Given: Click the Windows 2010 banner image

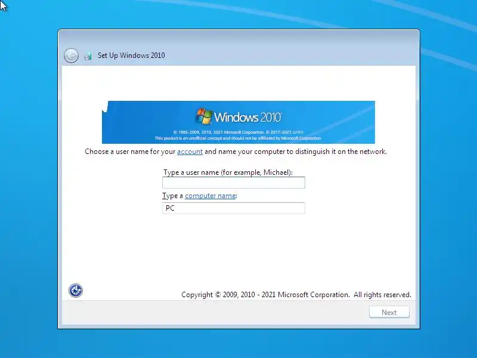Looking at the screenshot, I should pos(238,122).
